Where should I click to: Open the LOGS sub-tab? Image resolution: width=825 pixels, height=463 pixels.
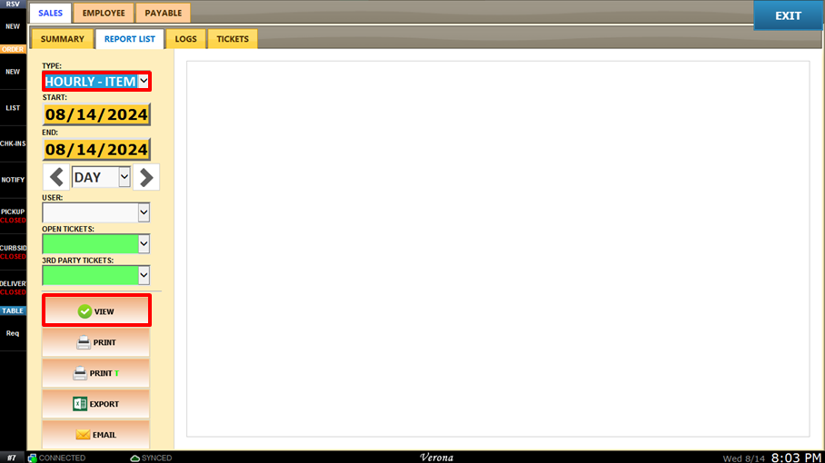coord(185,39)
